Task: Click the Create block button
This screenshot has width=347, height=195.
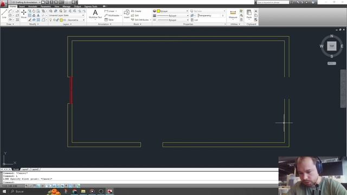Action: (x=136, y=11)
